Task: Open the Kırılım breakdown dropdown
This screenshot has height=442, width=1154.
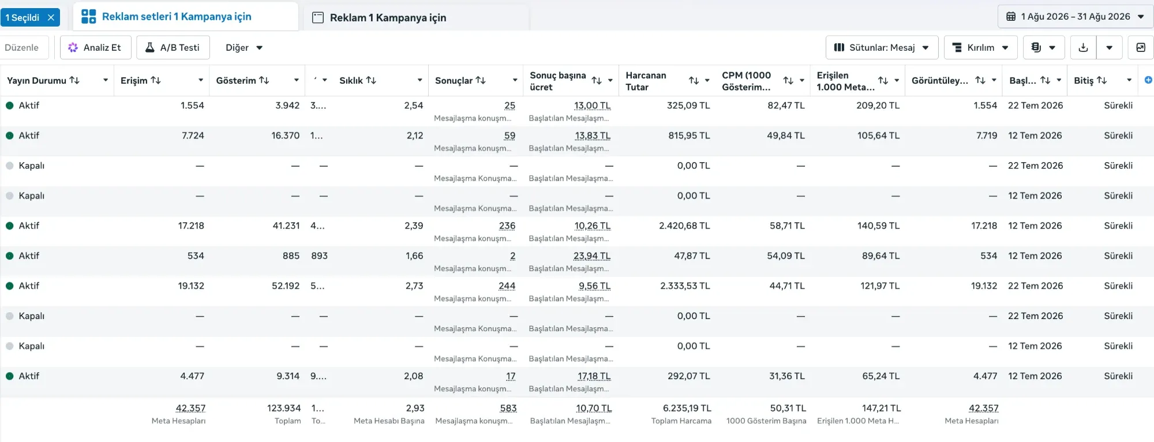Action: [x=980, y=47]
